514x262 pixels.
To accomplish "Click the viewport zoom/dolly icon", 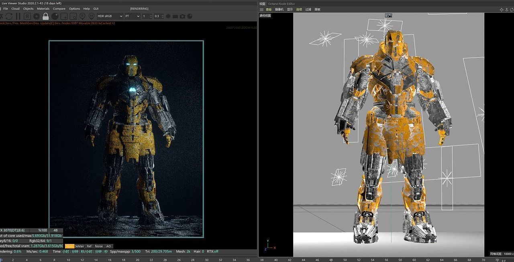I will point(506,10).
